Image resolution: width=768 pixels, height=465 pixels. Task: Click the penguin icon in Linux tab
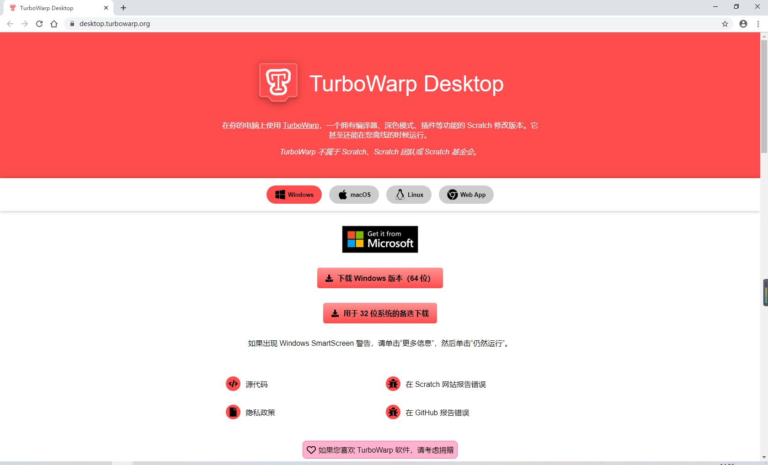point(400,195)
